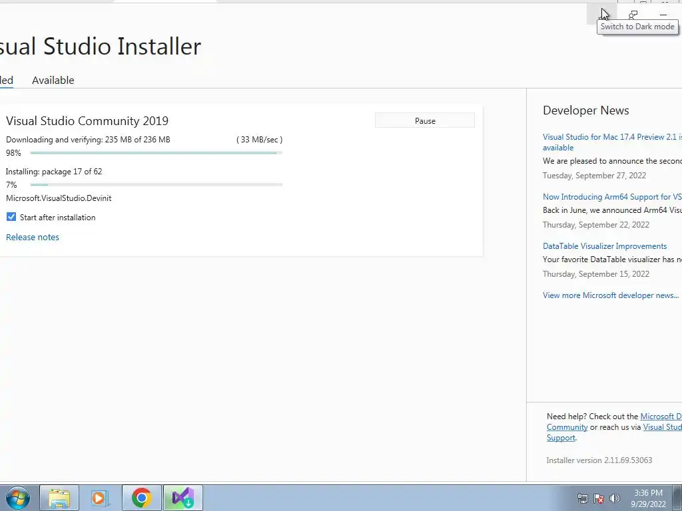Click the installing progress bar at 7%
This screenshot has height=511, width=682.
tap(156, 185)
